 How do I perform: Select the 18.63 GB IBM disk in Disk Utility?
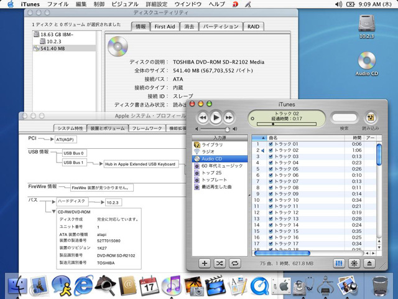(65, 34)
